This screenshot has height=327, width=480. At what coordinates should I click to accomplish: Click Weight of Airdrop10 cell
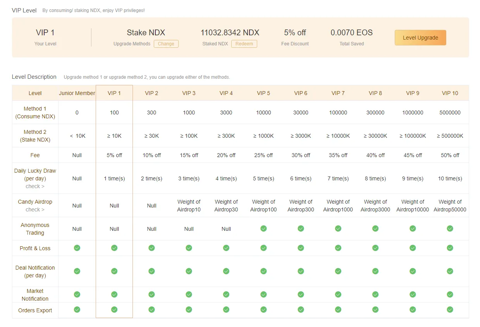189,206
